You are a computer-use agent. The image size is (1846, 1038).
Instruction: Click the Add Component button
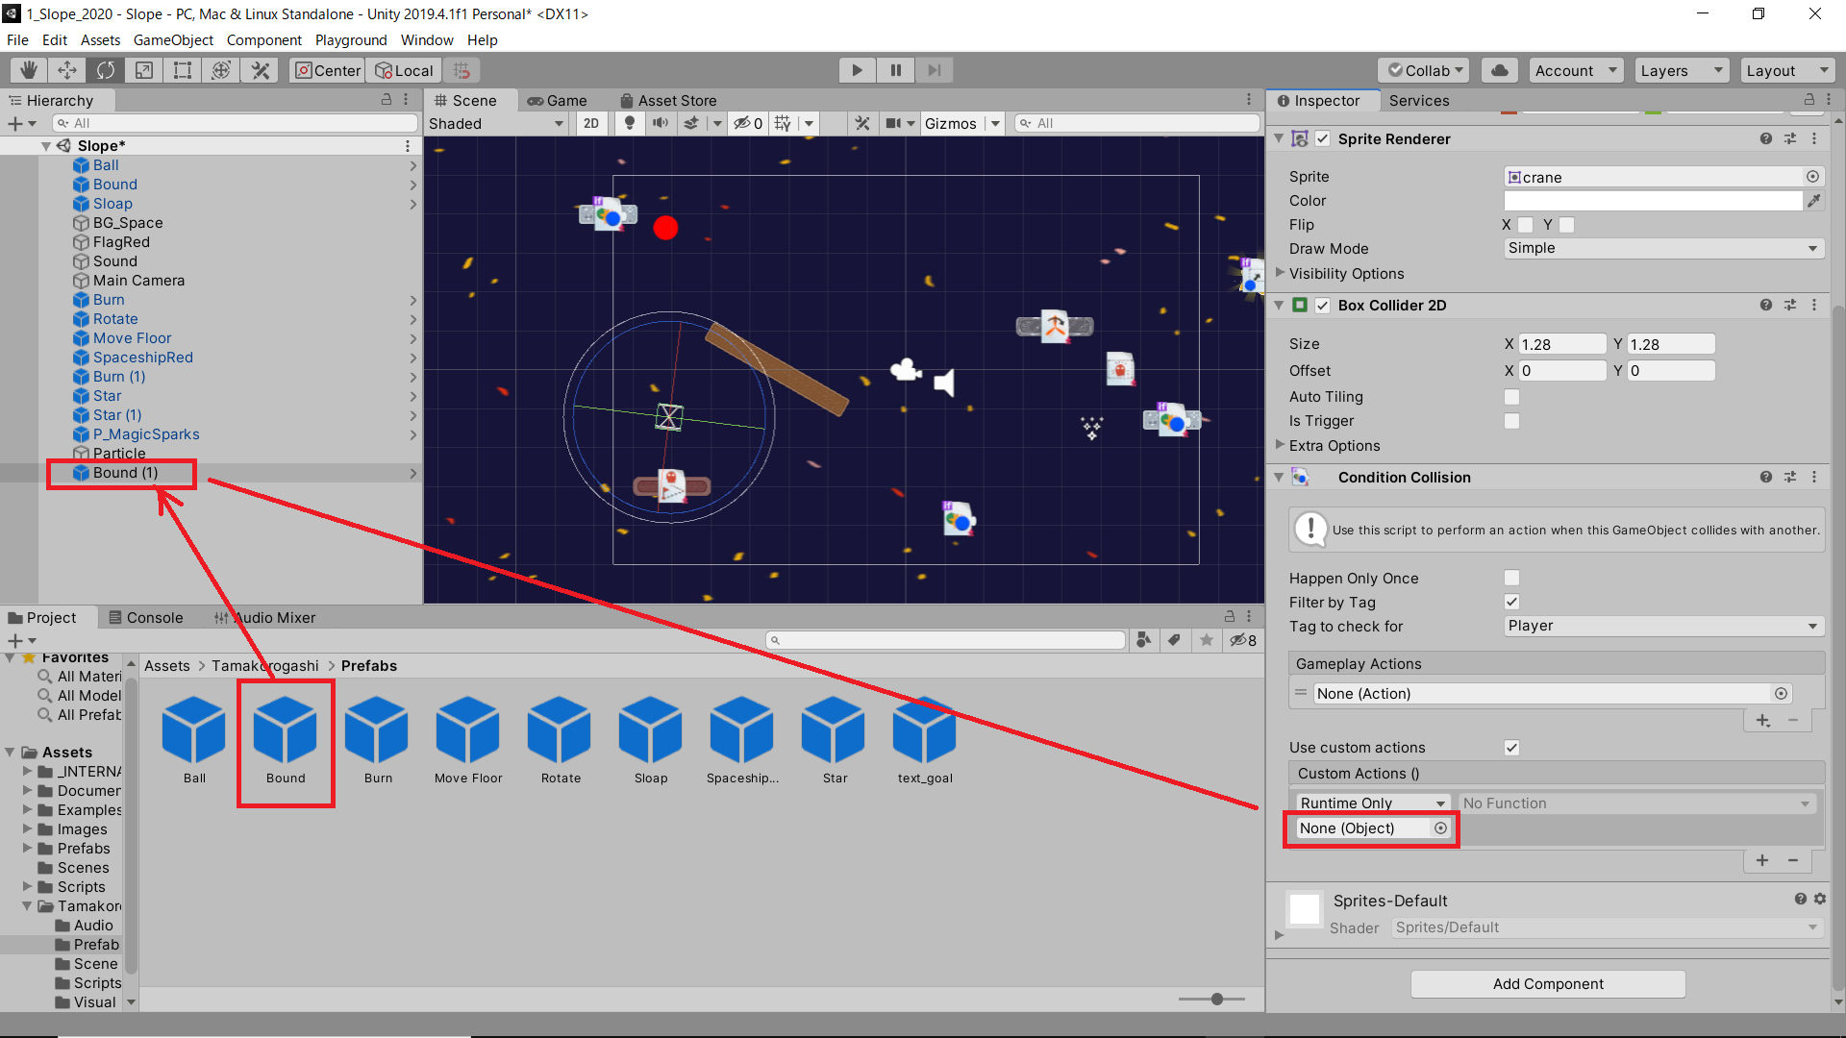tap(1547, 983)
